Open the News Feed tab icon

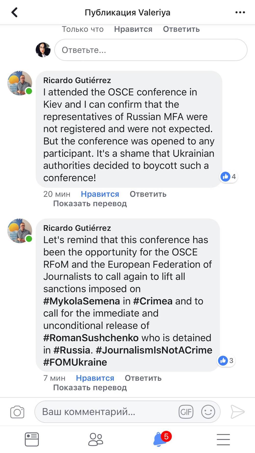point(32,439)
